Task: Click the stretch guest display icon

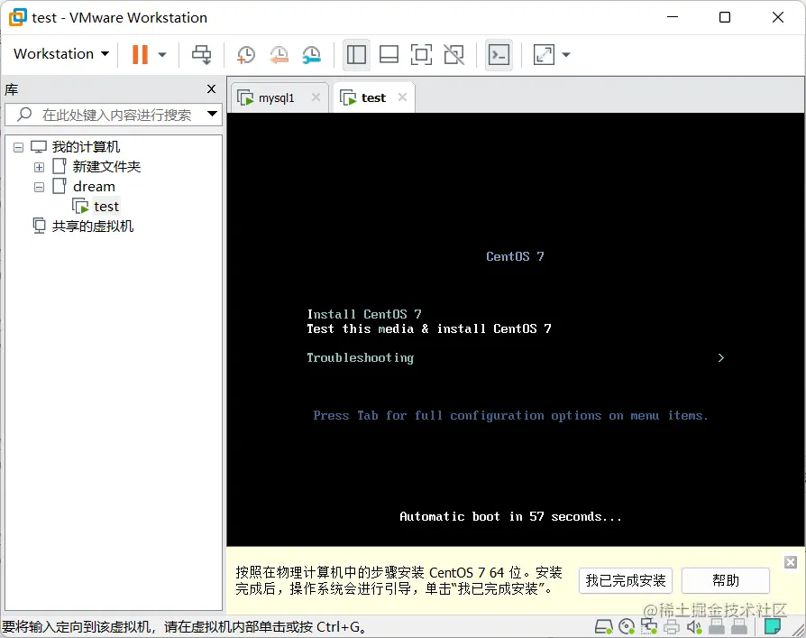Action: point(544,54)
